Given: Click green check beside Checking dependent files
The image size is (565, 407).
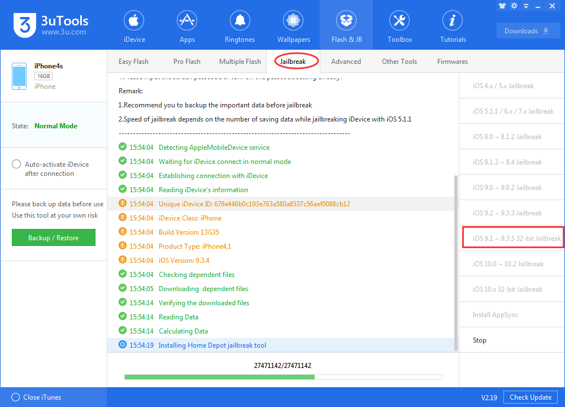Looking at the screenshot, I should 123,274.
